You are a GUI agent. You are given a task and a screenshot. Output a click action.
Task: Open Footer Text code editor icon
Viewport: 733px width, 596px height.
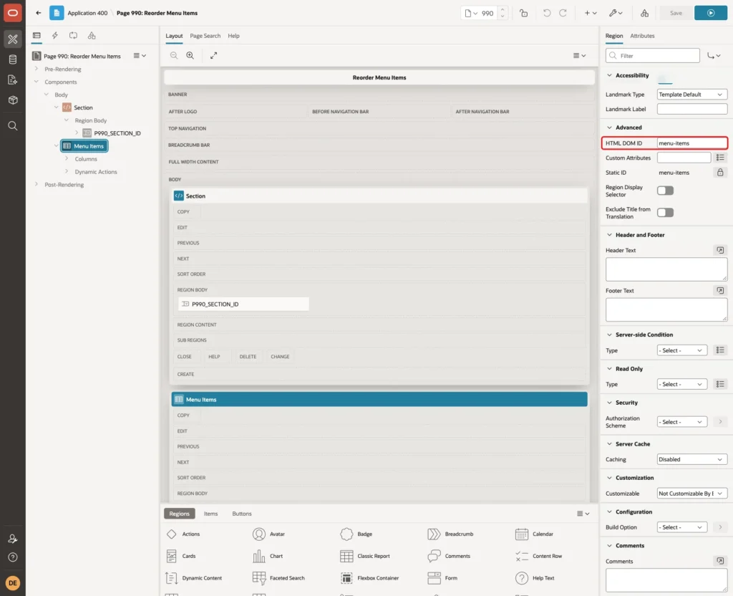pyautogui.click(x=720, y=291)
